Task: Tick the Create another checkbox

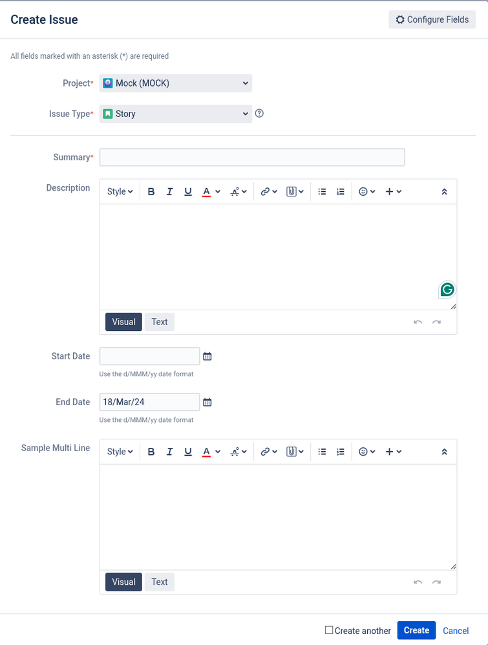Action: pyautogui.click(x=329, y=629)
